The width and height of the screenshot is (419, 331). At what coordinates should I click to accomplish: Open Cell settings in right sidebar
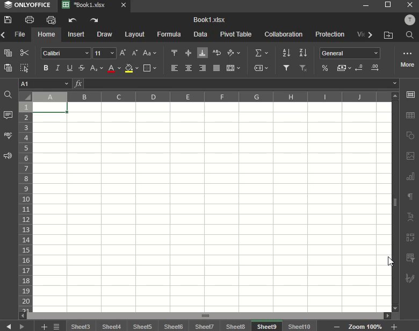pos(410,95)
